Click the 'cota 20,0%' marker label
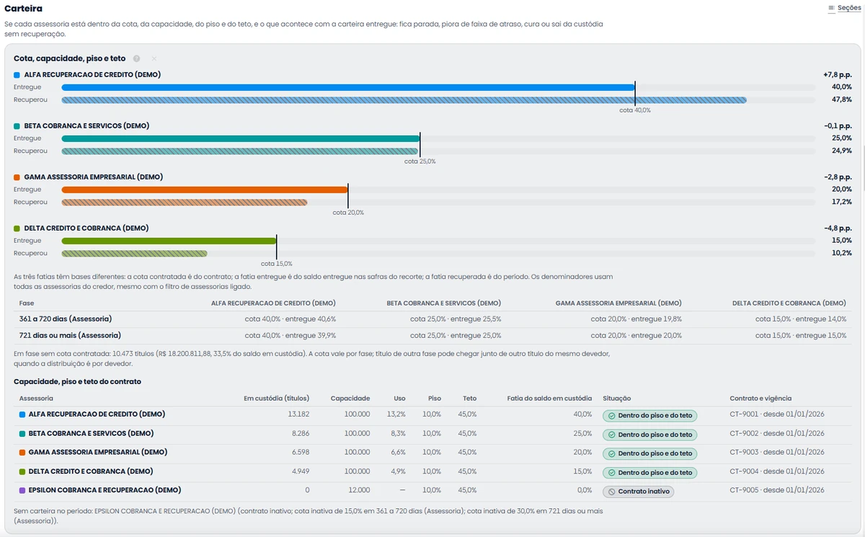 click(x=348, y=213)
